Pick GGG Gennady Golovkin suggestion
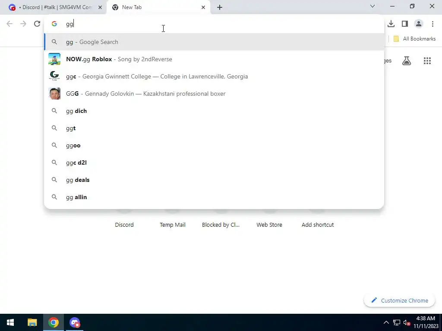 coord(214,94)
